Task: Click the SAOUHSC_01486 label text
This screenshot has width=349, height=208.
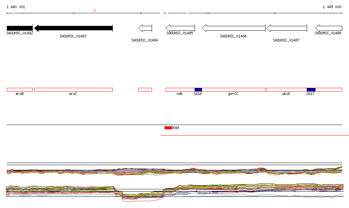Action: (233, 36)
